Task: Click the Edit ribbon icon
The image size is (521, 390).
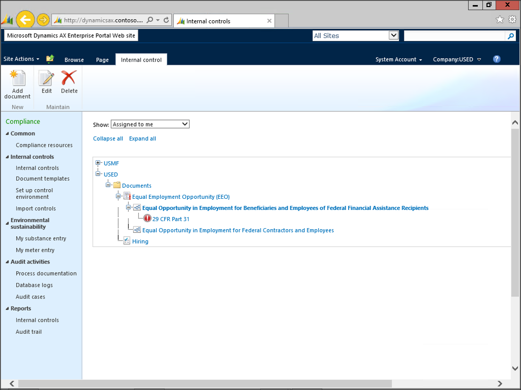Action: 47,78
